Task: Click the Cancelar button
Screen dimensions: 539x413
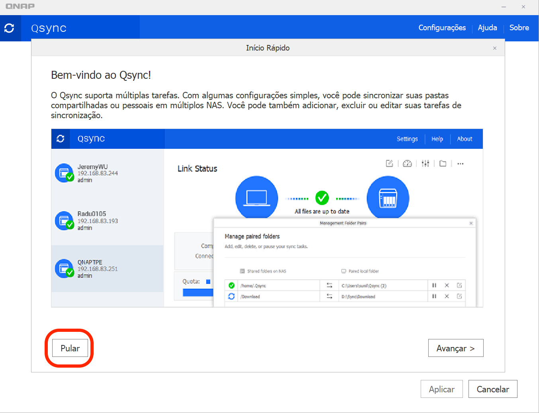Action: coord(492,389)
